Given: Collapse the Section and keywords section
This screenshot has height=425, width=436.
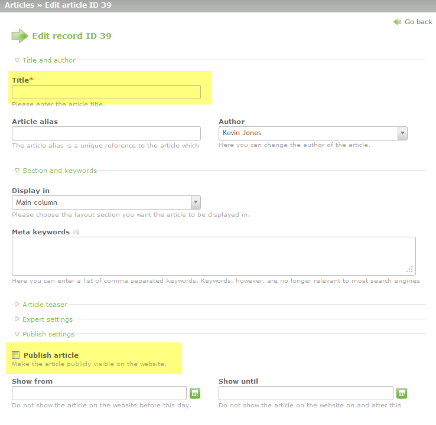Looking at the screenshot, I should click(x=59, y=171).
